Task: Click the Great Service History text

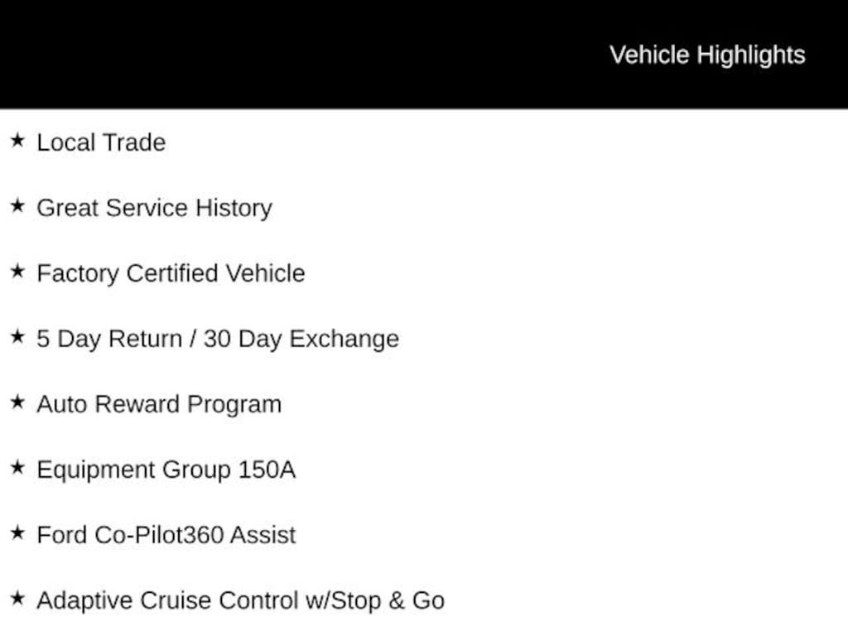Action: coord(154,208)
